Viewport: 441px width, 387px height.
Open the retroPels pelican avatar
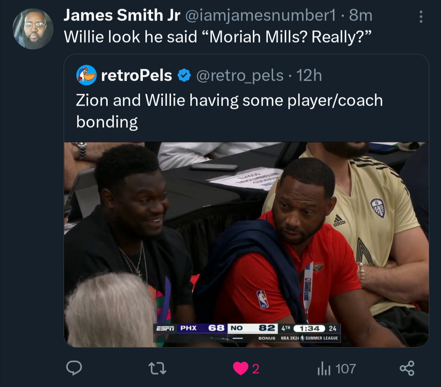86,75
